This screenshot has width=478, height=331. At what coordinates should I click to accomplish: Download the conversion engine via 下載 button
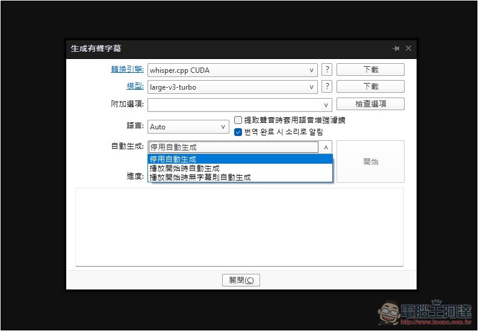pyautogui.click(x=370, y=69)
